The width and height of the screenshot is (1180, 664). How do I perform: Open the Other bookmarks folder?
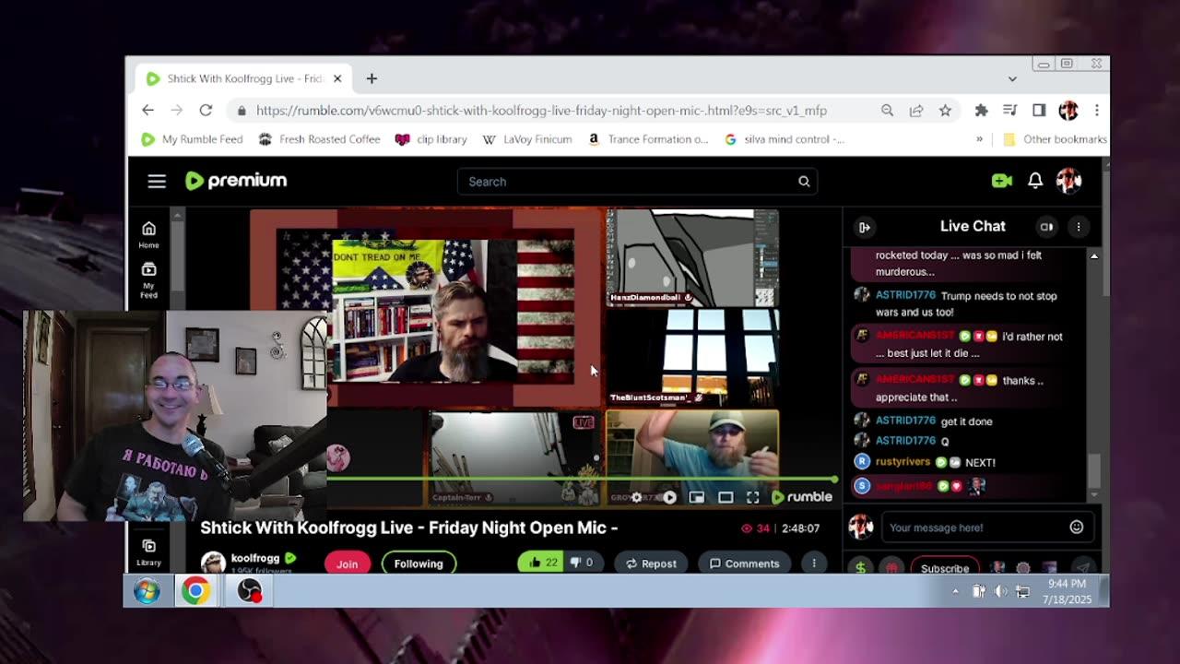point(1055,139)
